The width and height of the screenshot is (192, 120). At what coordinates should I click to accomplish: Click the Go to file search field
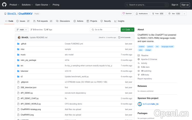click(x=104, y=29)
